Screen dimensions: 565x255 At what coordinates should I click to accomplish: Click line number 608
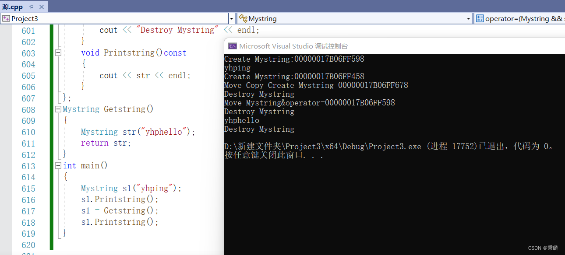[28, 110]
